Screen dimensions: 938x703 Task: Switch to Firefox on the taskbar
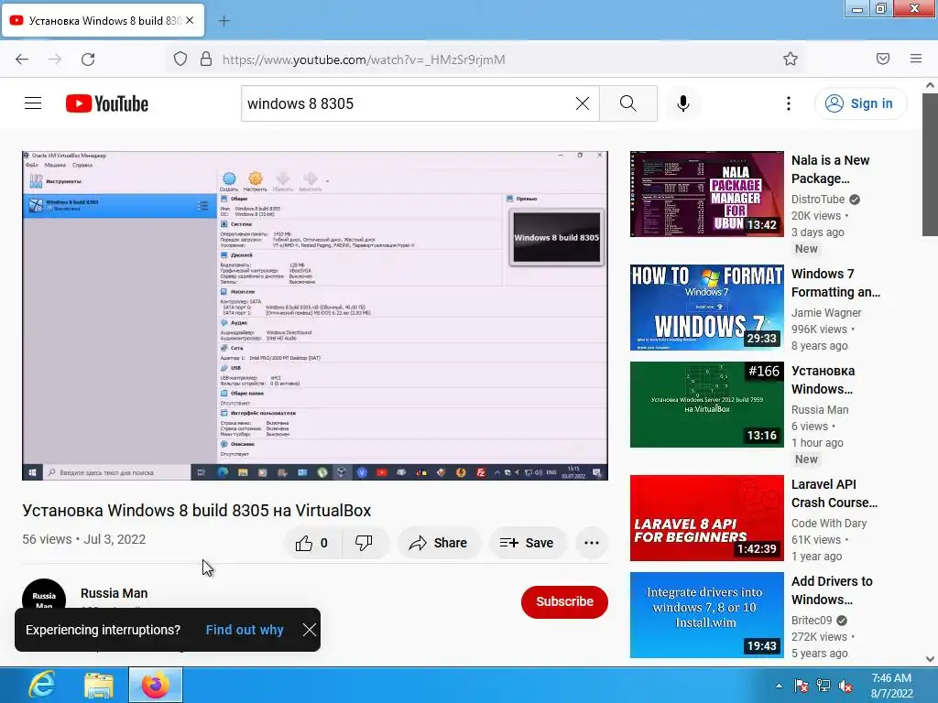click(156, 685)
